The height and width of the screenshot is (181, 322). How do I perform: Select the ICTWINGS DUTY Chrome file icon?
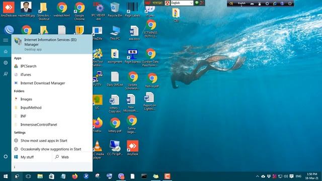click(x=151, y=29)
